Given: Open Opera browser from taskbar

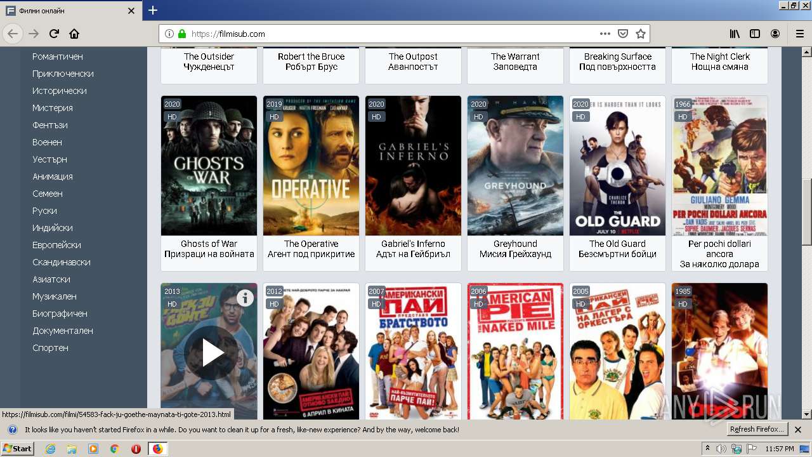Looking at the screenshot, I should click(x=136, y=449).
